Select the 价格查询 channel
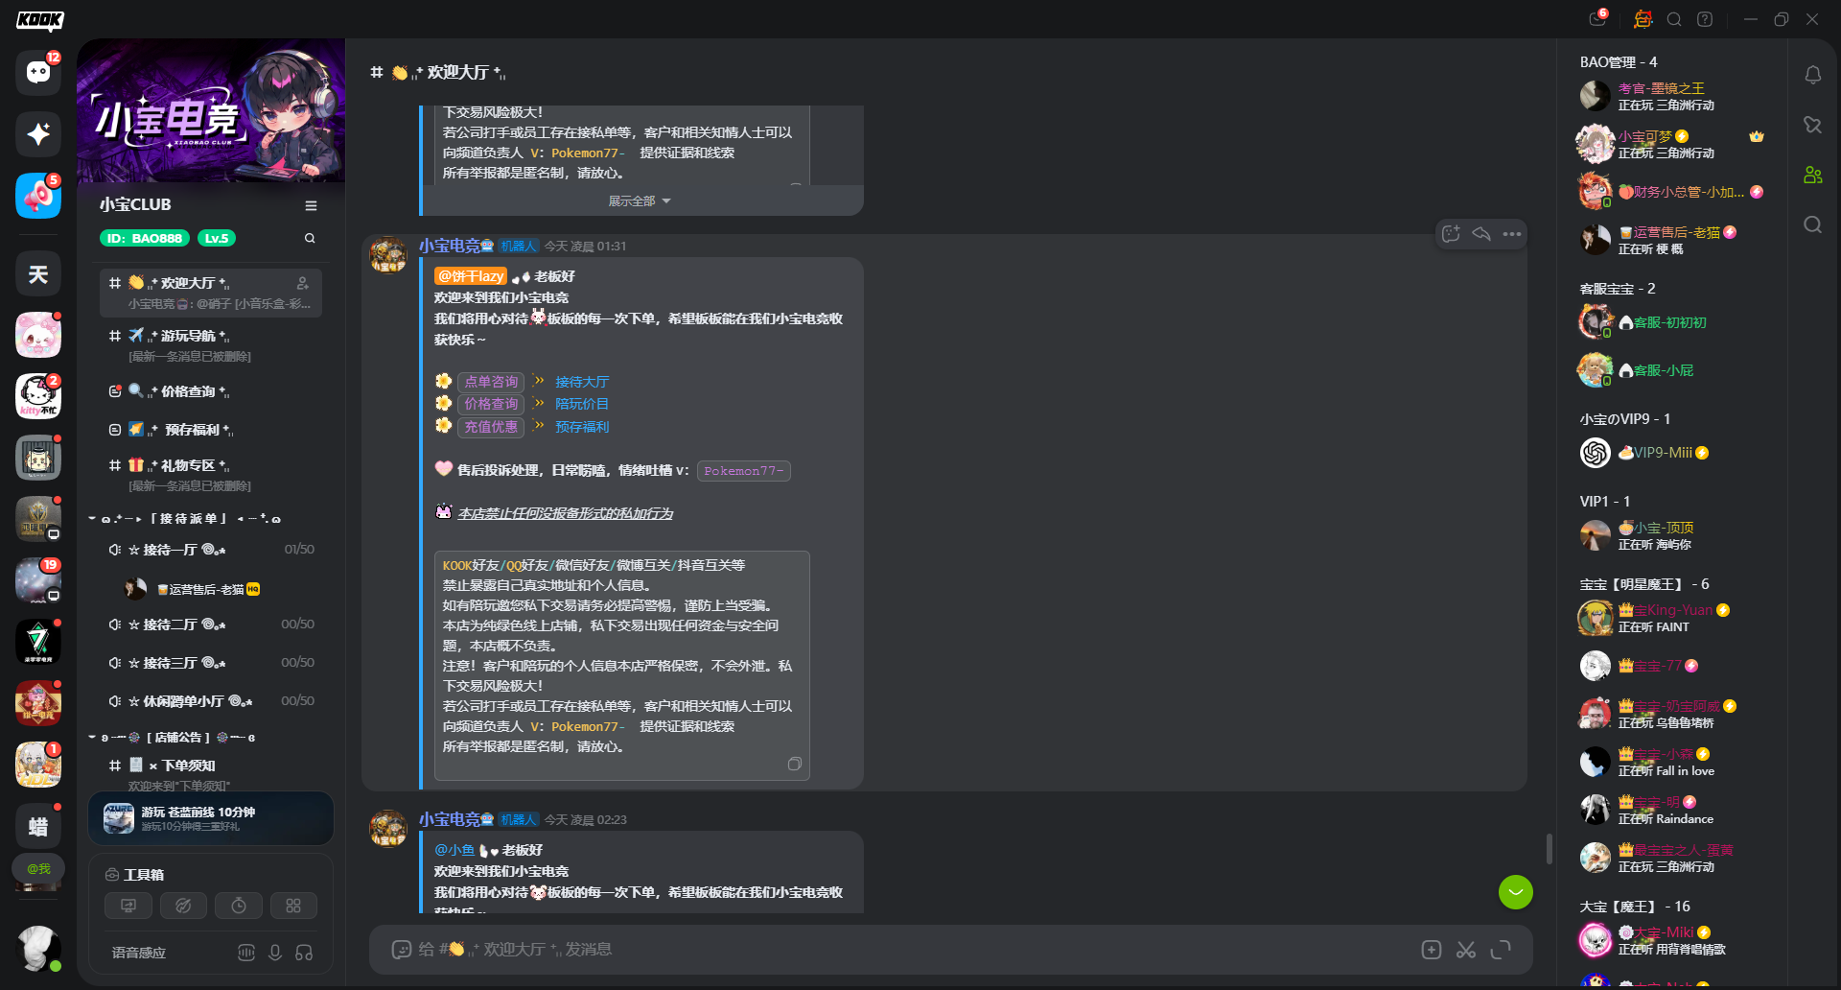 click(x=211, y=391)
